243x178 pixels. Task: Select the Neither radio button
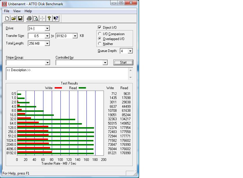click(x=100, y=44)
